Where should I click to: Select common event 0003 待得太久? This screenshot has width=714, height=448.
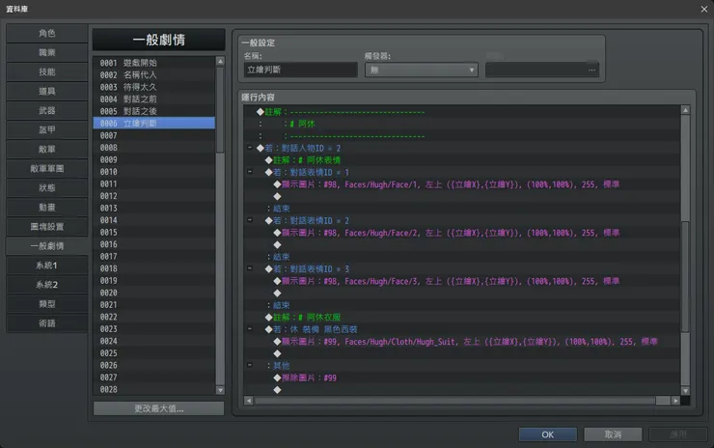154,87
